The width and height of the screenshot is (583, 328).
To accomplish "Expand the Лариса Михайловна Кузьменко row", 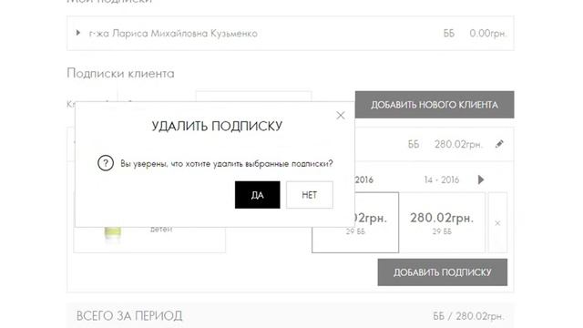I will click(x=78, y=33).
